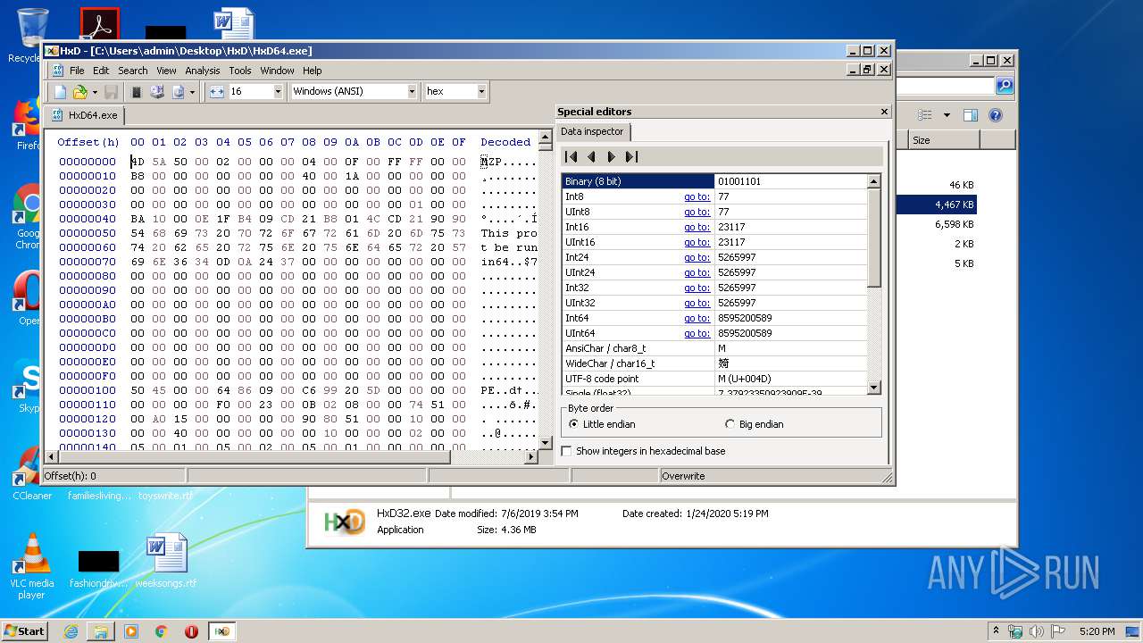Click the Open main memory chip icon
Screen dimensions: 1143x643
click(137, 91)
